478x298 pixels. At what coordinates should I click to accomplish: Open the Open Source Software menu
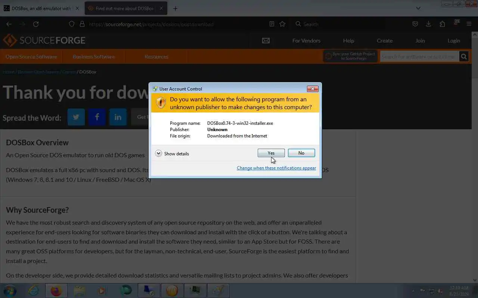[31, 57]
